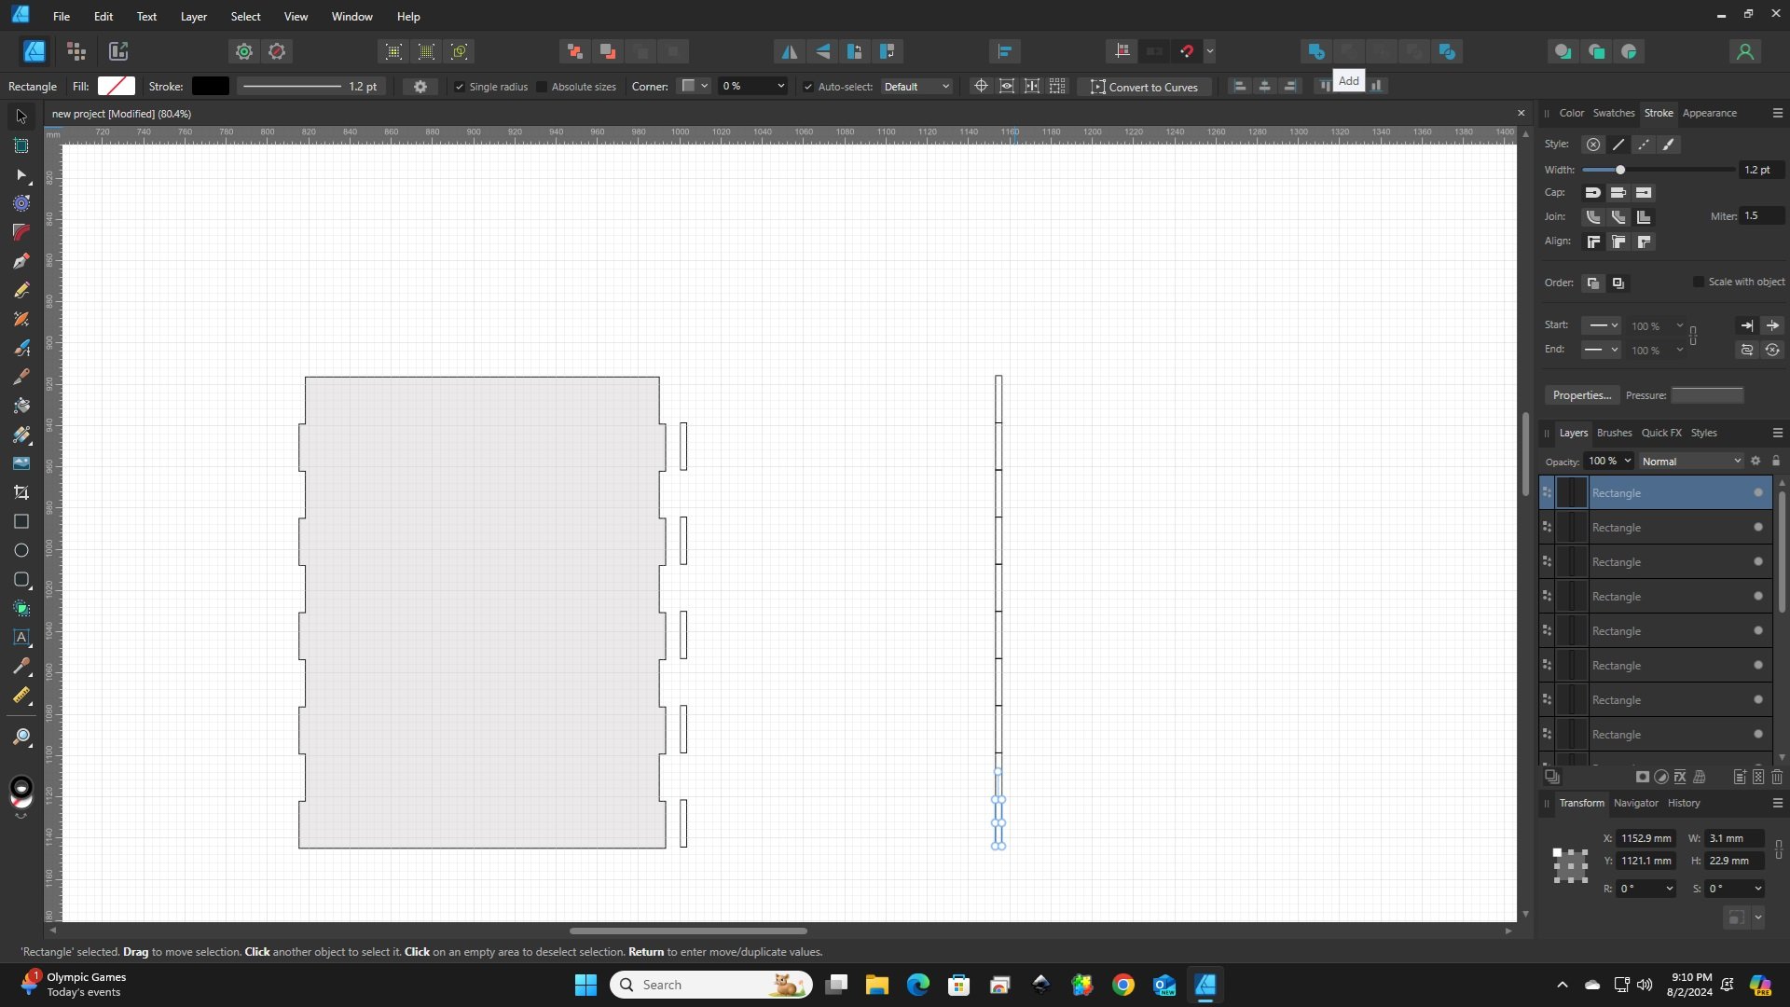Click the Convert to Curves button
Viewport: 1790px width, 1007px height.
1145,87
